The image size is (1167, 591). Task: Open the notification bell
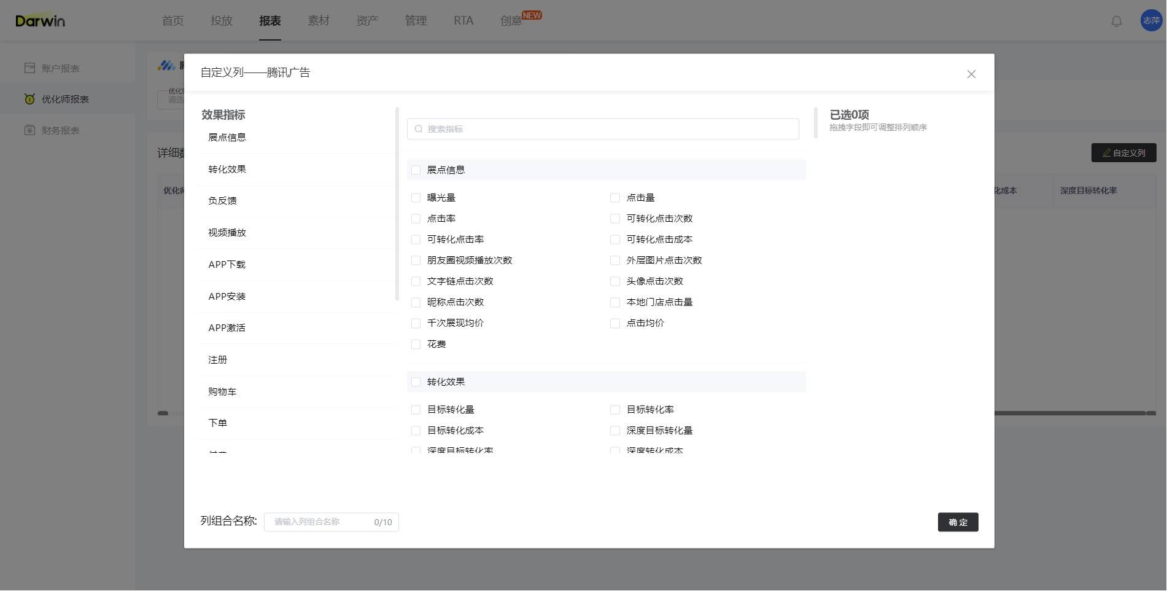pyautogui.click(x=1116, y=21)
